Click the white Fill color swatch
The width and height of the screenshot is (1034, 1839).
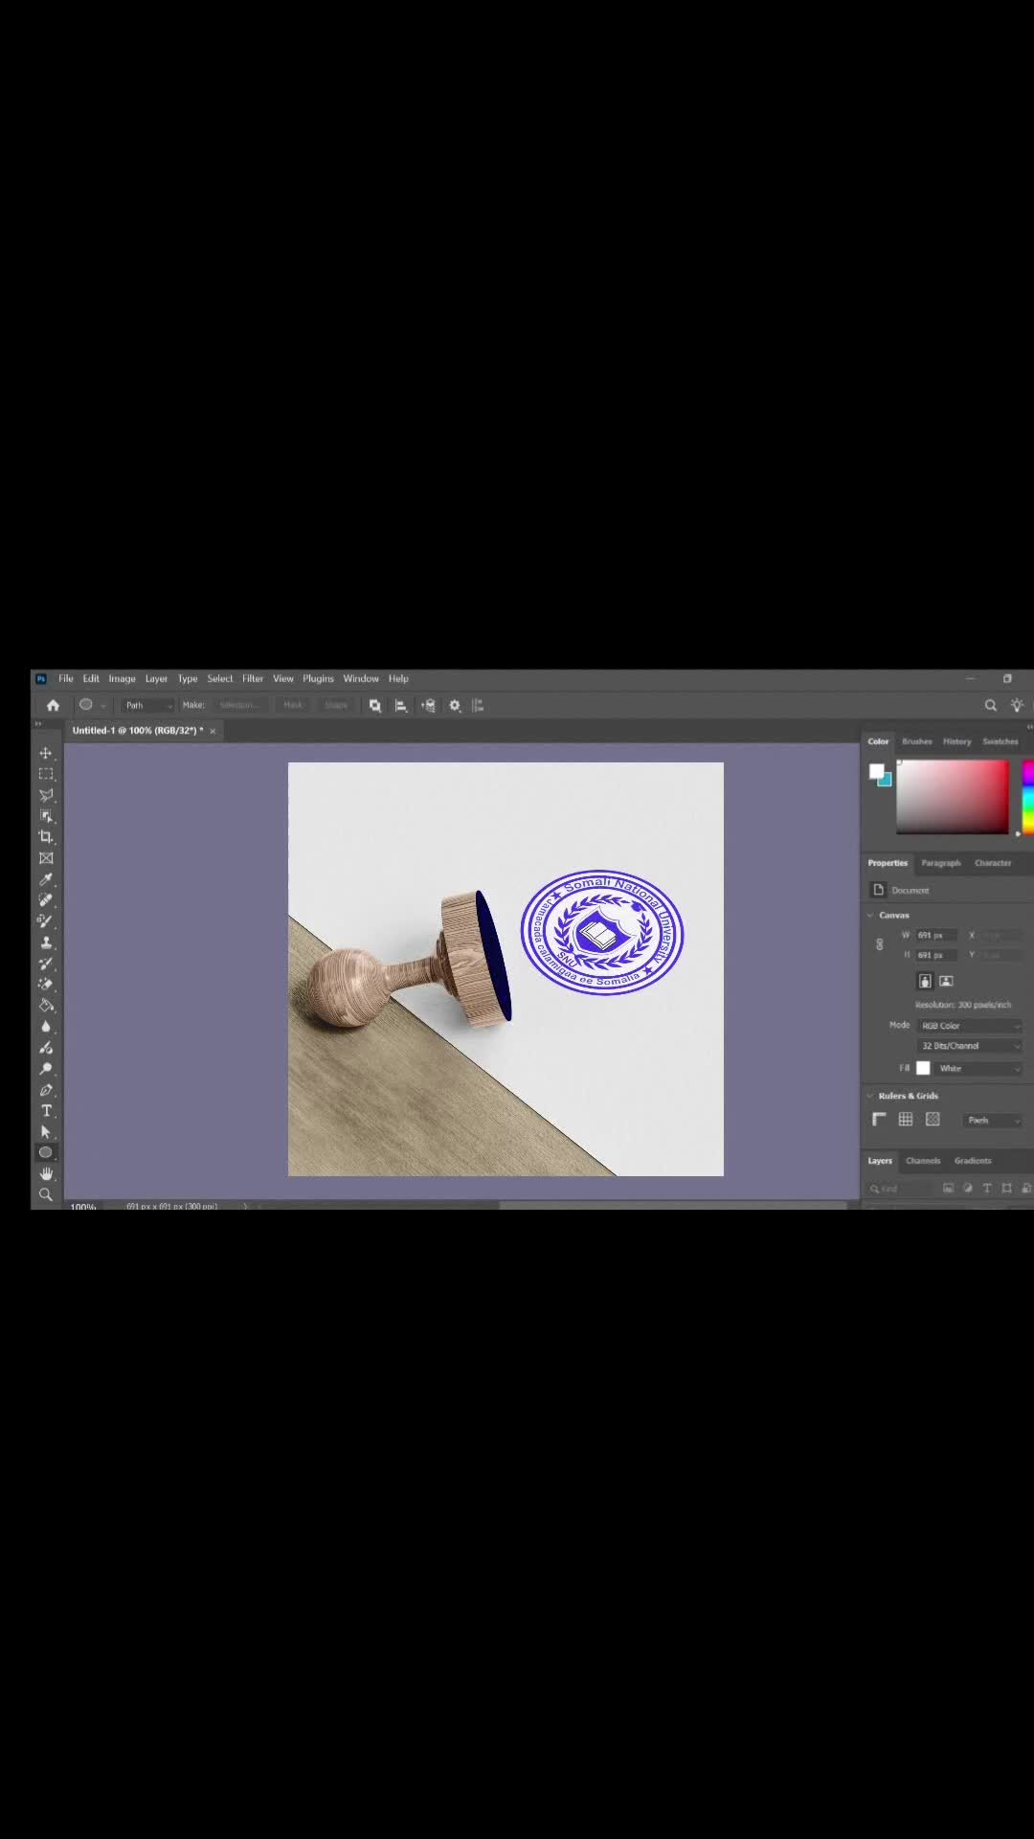pos(923,1068)
